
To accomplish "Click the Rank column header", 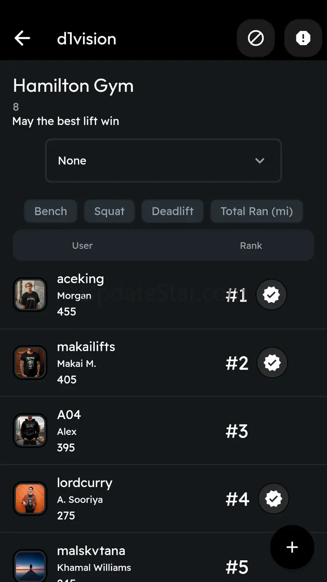I will [251, 245].
